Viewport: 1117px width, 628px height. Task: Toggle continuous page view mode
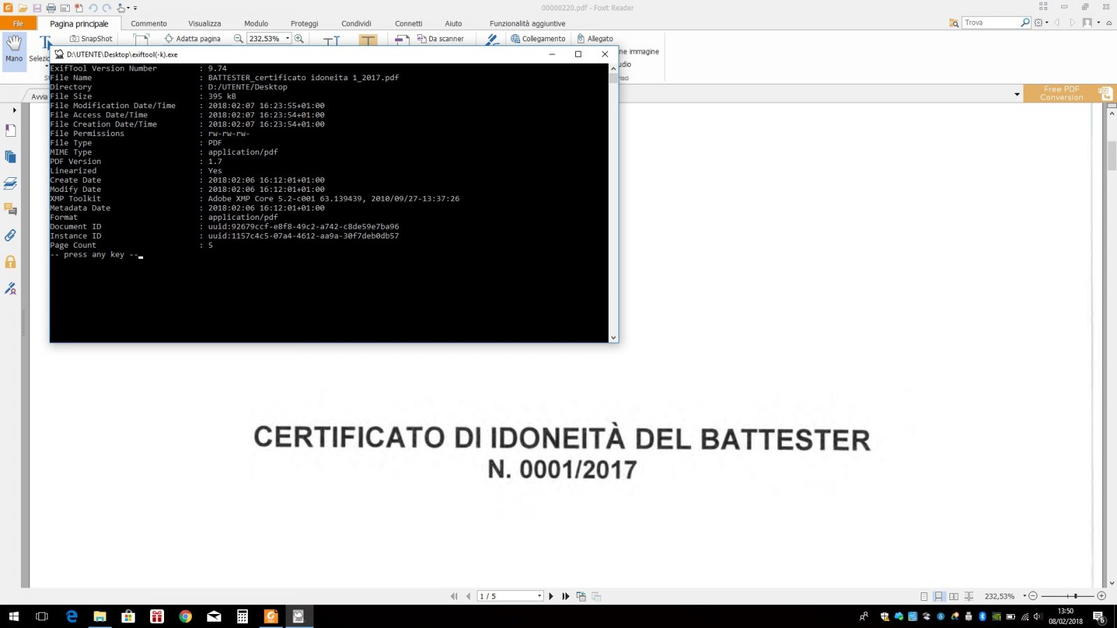click(939, 597)
